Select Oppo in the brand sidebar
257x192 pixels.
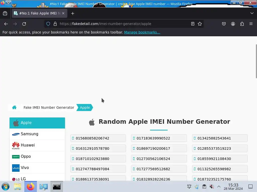37,156
